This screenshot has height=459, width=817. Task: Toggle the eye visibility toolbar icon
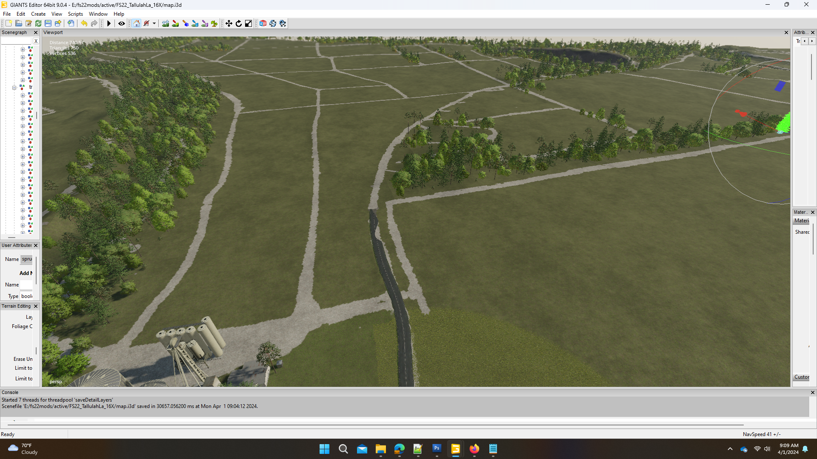coord(122,23)
